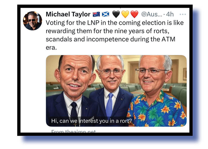
Task: Click the word 'era.' ending the post
Action: pyautogui.click(x=51, y=48)
